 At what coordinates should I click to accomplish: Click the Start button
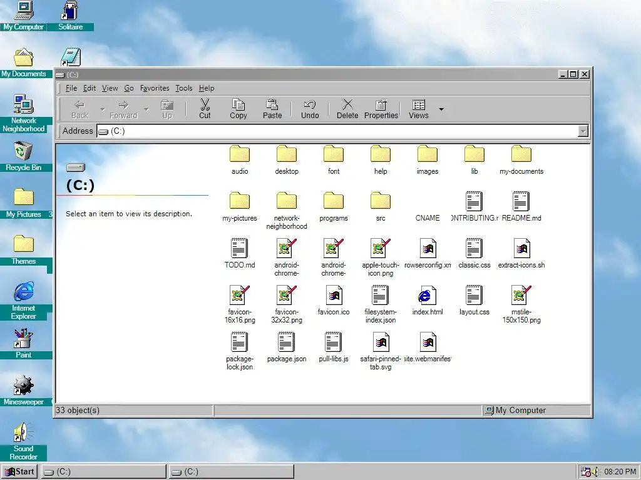(x=19, y=472)
